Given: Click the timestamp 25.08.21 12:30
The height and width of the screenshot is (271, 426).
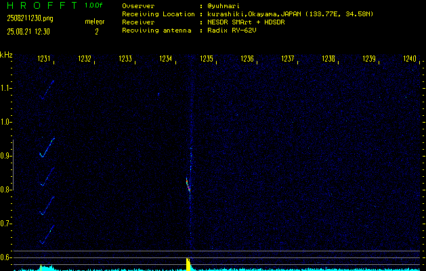Looking at the screenshot, I should click(x=28, y=32).
